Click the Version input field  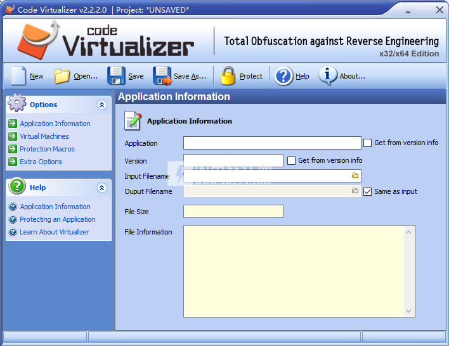pos(233,160)
